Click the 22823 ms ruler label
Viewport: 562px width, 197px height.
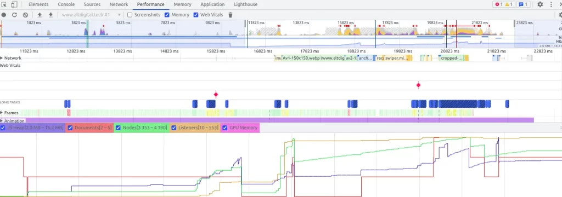pos(543,51)
